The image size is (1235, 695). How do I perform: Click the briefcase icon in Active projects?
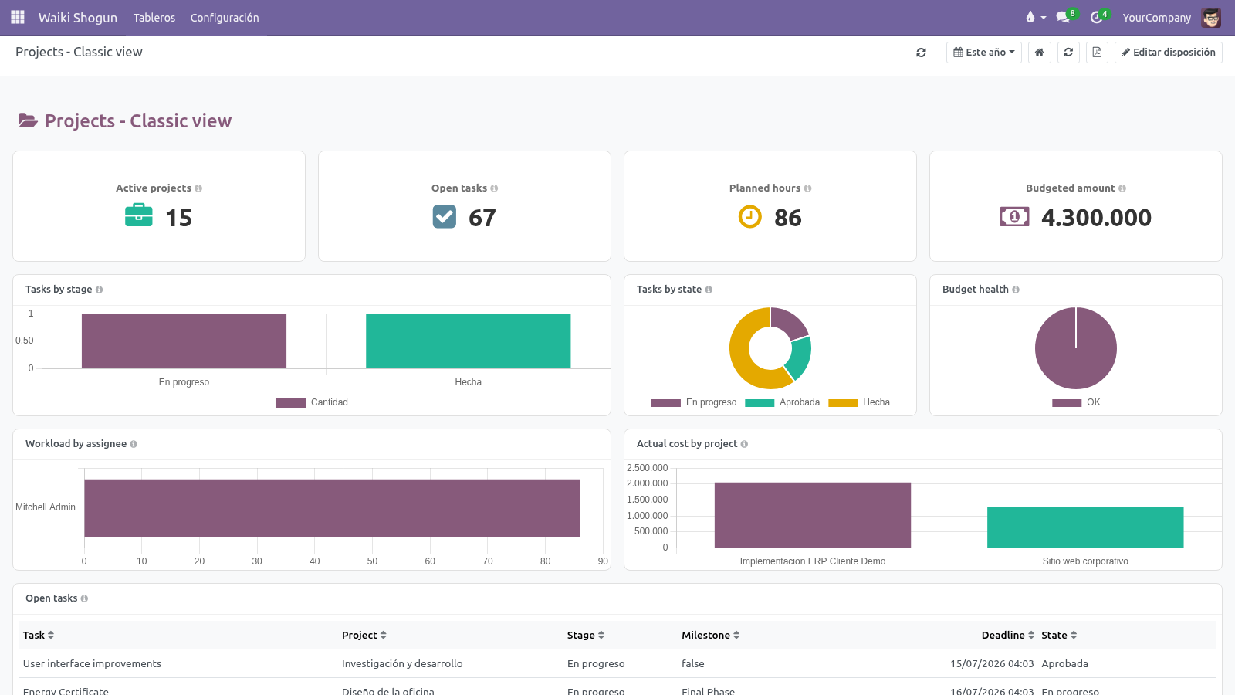(x=139, y=215)
